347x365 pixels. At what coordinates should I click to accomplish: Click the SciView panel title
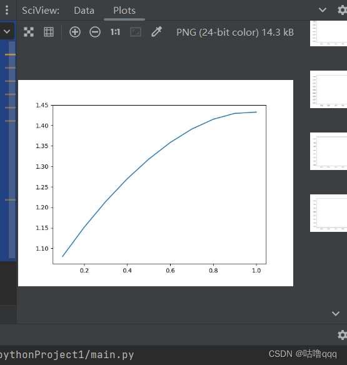click(x=41, y=11)
